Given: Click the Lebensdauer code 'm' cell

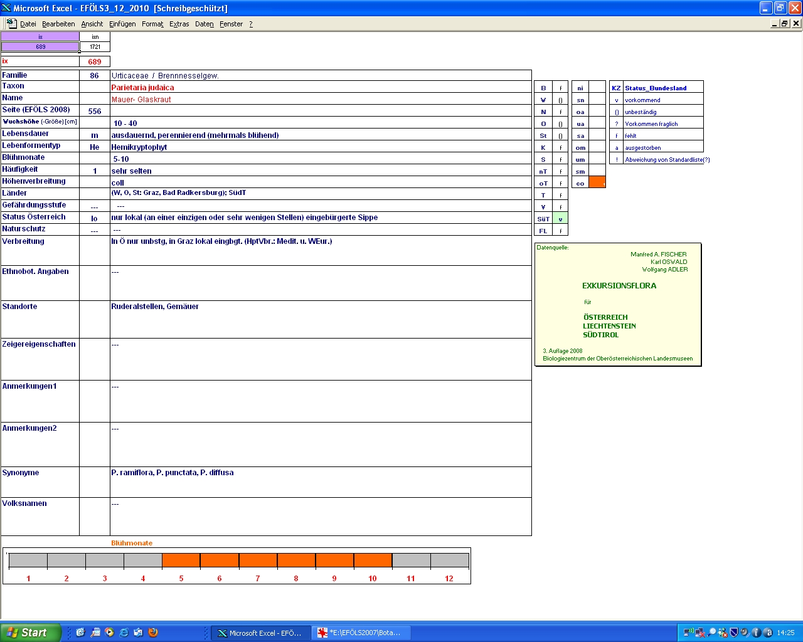Looking at the screenshot, I should pyautogui.click(x=95, y=135).
